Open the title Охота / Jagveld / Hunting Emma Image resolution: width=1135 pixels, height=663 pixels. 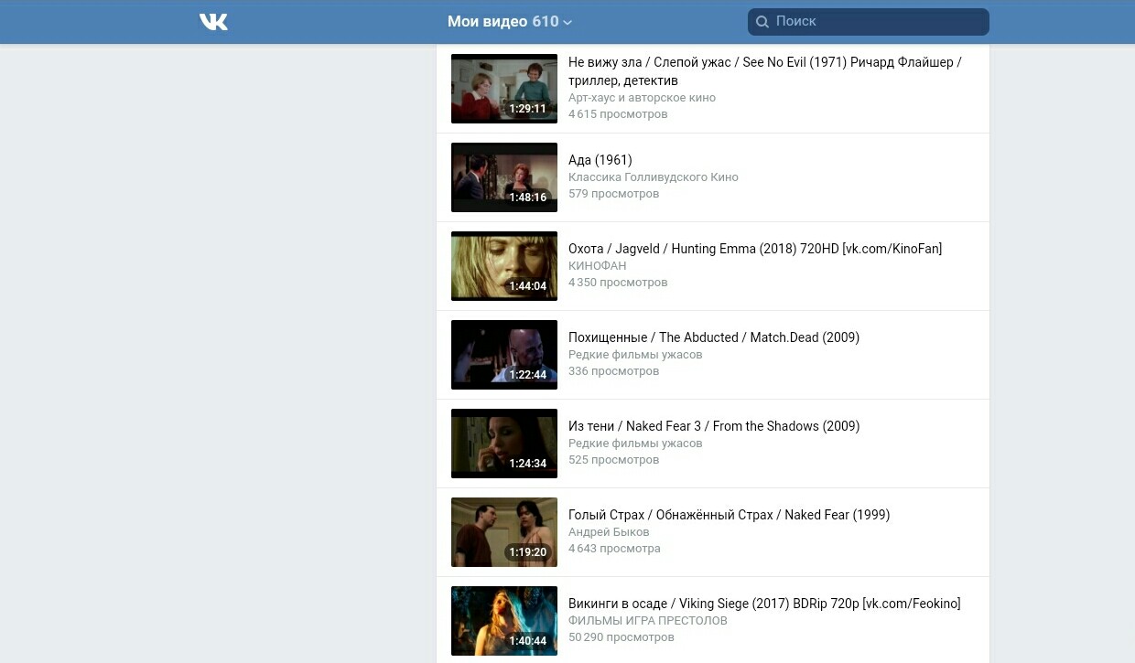[755, 249]
